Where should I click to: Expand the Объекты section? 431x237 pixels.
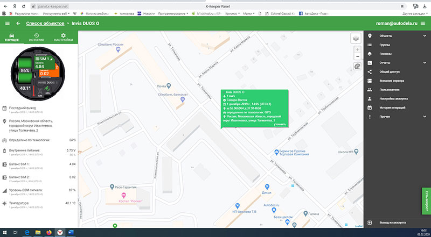pos(425,35)
